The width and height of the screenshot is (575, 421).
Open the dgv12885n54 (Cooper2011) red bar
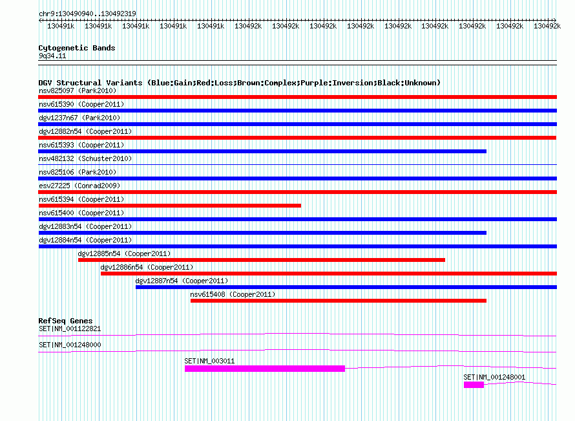[262, 260]
